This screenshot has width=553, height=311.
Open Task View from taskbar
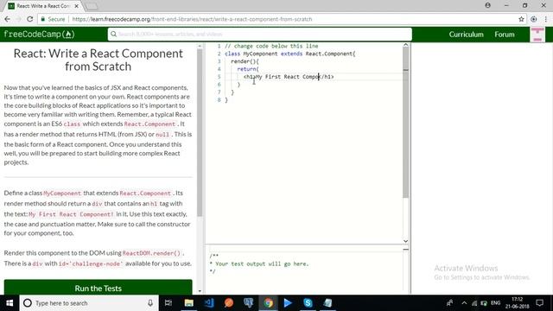(168, 303)
